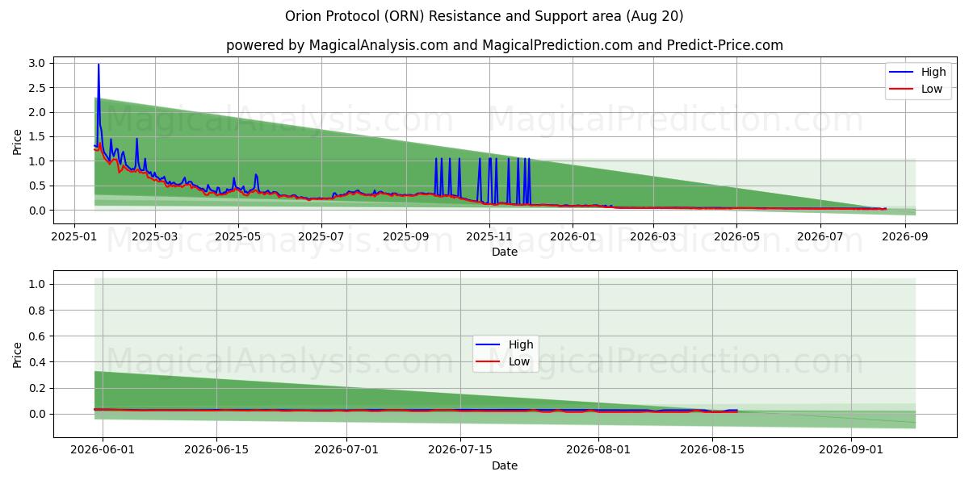Click the '0.8' price tick on bottom chart

click(x=38, y=311)
